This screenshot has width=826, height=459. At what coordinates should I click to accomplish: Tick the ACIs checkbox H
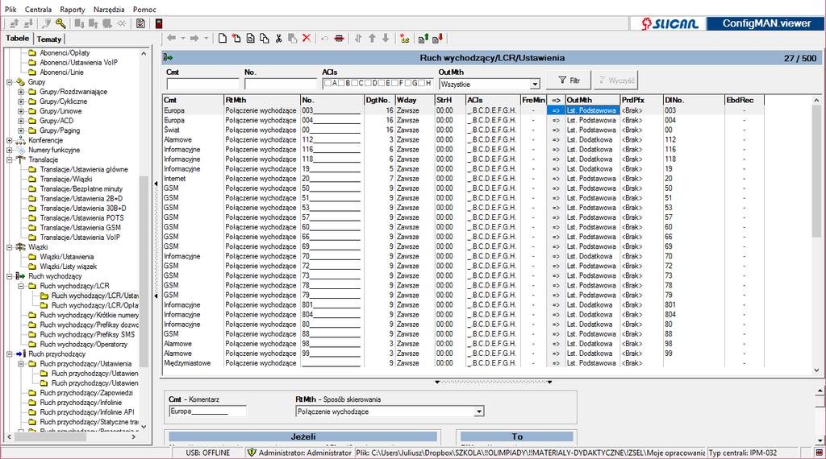click(x=422, y=83)
